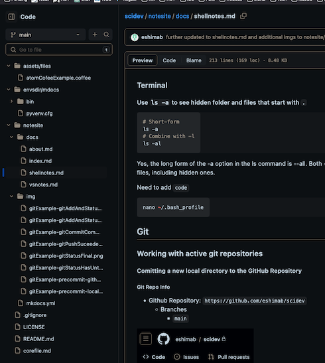
Task: Open gitExample-precommit-gith... file
Action: (x=65, y=279)
